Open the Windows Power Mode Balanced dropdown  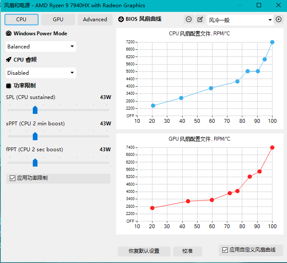[41, 47]
